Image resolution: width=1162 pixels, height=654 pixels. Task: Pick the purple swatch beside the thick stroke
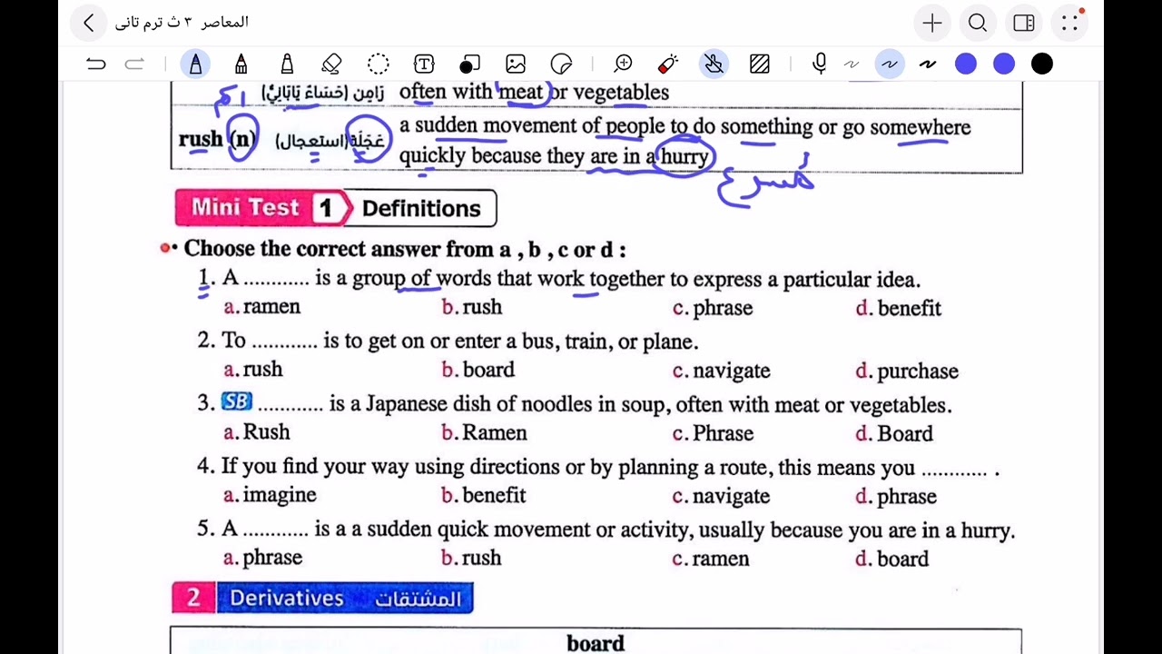[x=966, y=64]
